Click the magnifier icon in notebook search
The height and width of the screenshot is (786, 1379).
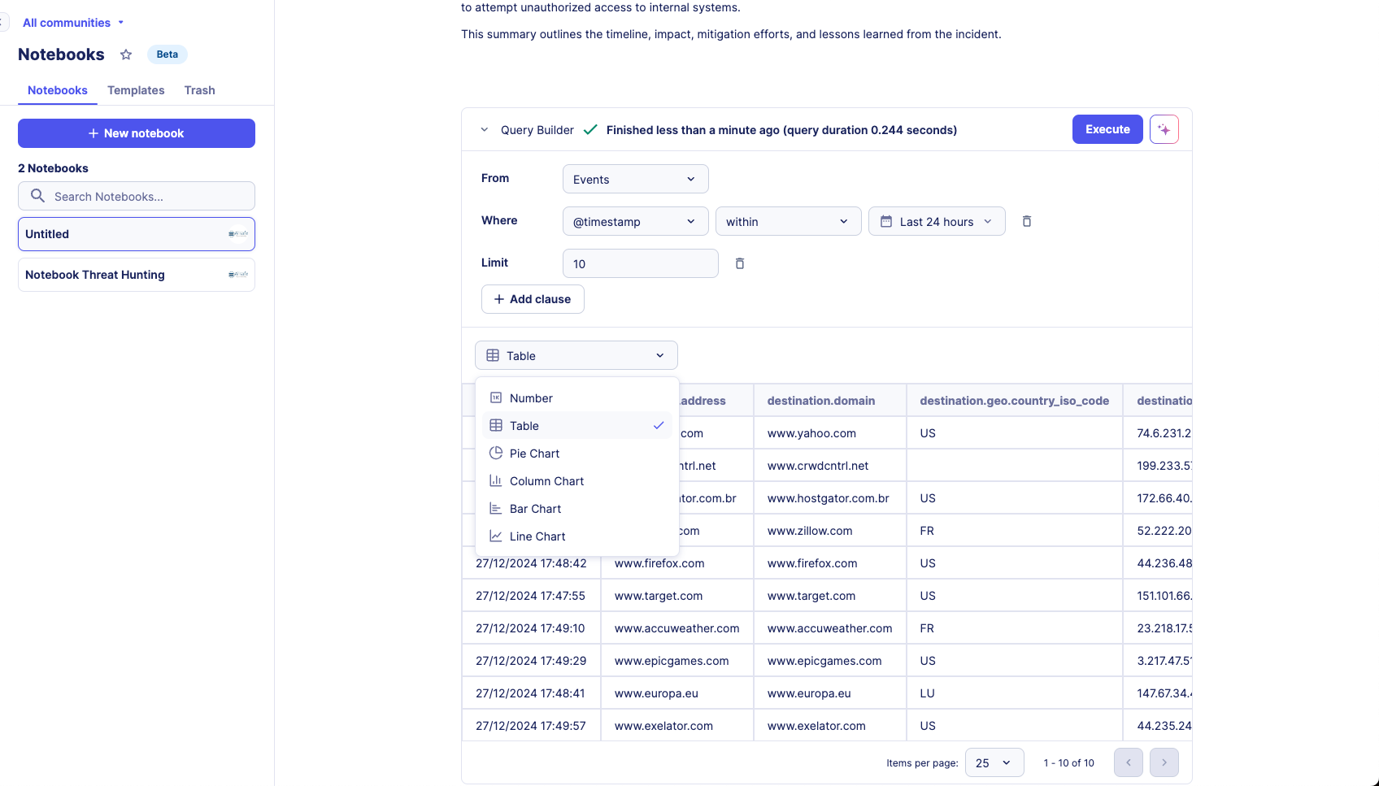pos(37,196)
